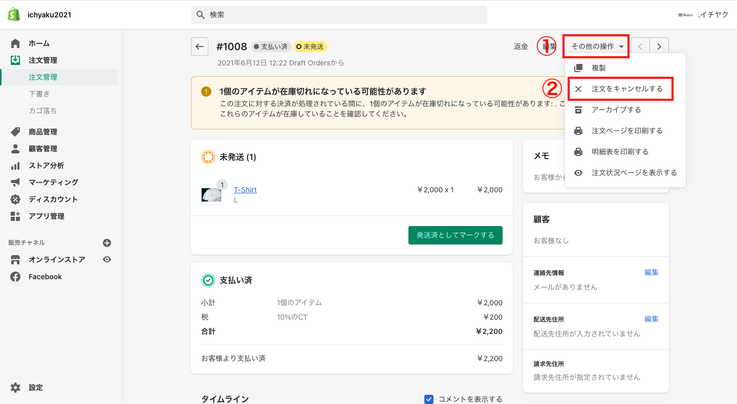
Task: Open ホーム in the sidebar
Action: 39,43
